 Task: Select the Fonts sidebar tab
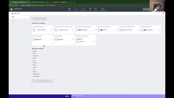tap(19, 20)
